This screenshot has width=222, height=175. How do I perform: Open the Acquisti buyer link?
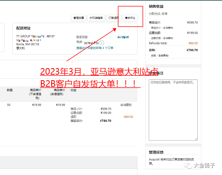[123, 37]
